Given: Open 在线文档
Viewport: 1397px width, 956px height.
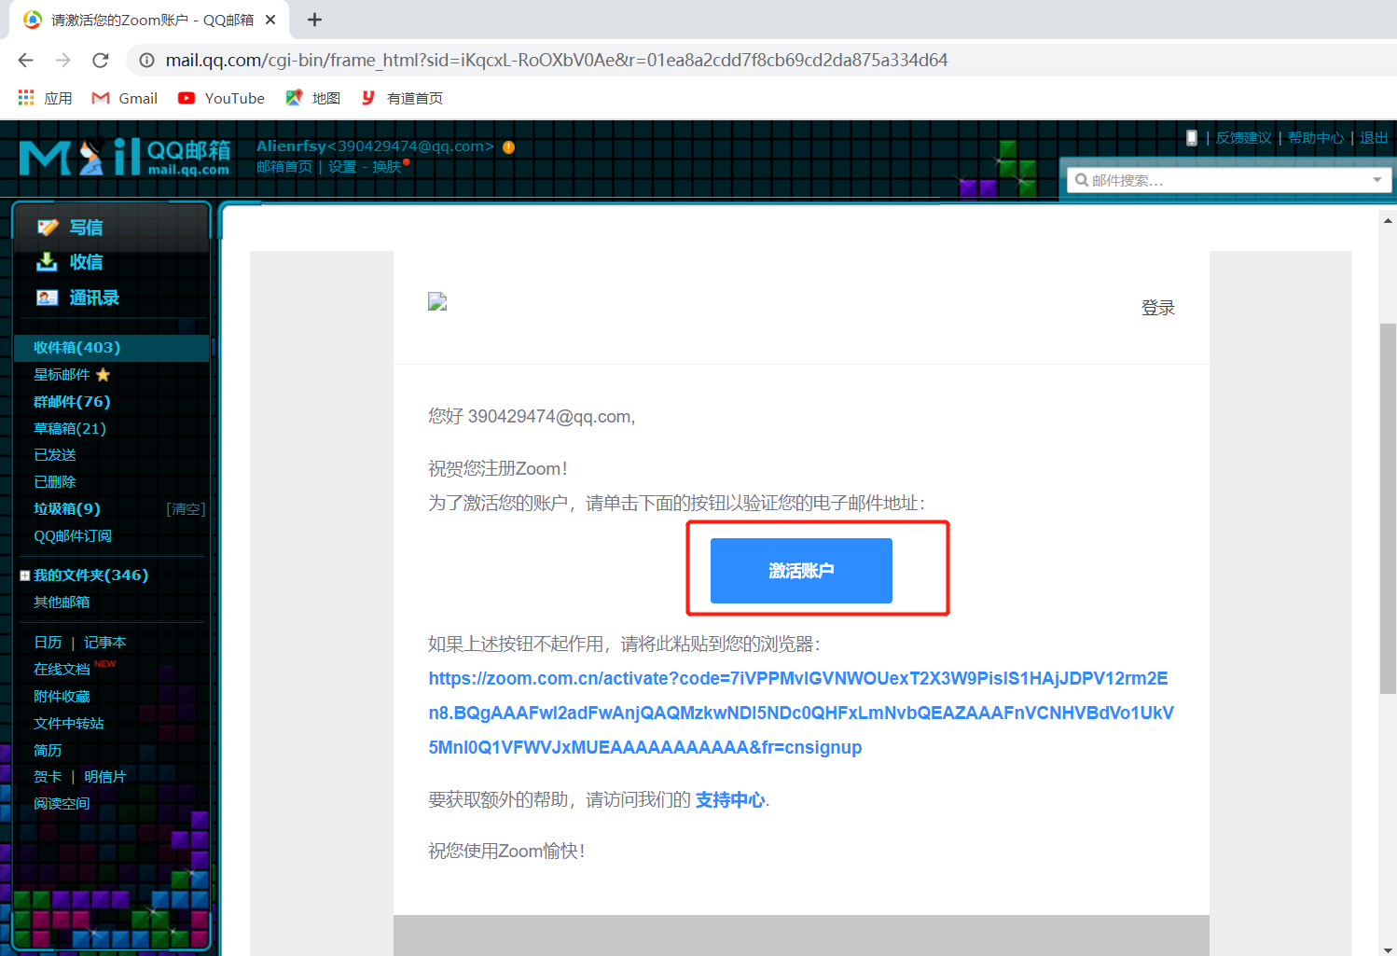Looking at the screenshot, I should click(62, 669).
